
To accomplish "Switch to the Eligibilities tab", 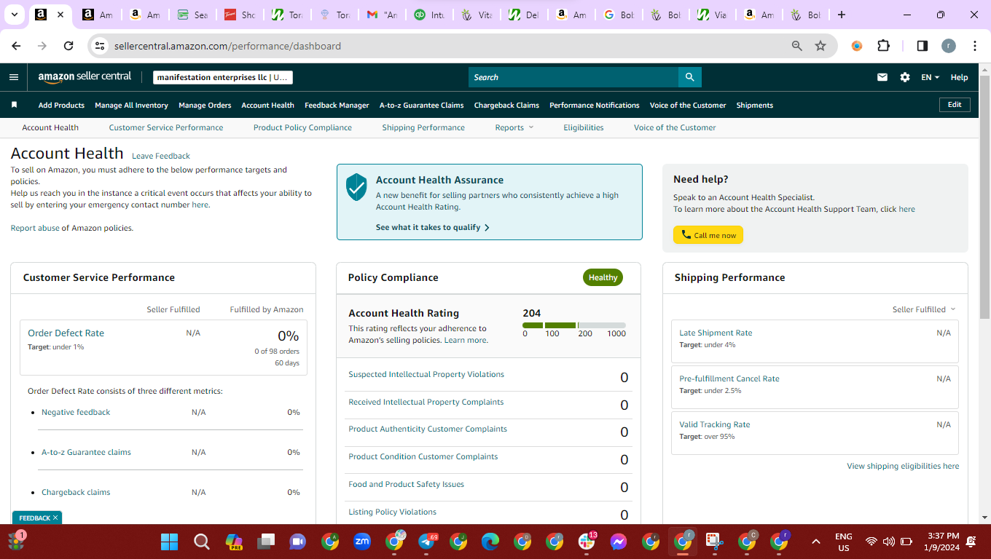I will pyautogui.click(x=584, y=127).
